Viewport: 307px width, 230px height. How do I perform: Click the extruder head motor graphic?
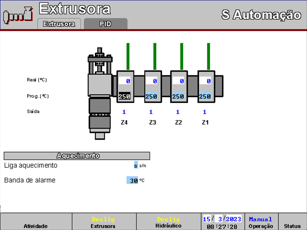(100, 93)
